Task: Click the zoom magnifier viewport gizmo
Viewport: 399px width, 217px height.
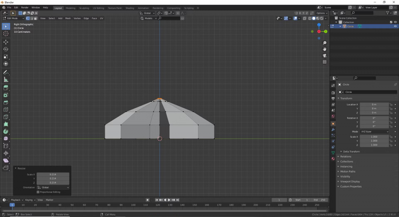Action: point(324,43)
